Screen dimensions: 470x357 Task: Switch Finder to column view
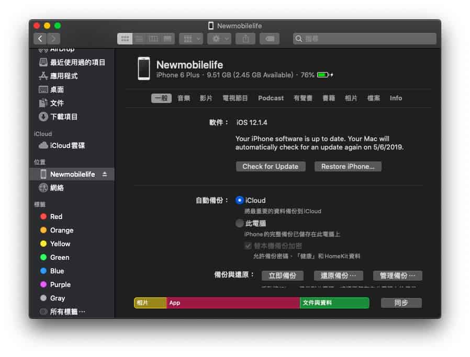(x=153, y=39)
